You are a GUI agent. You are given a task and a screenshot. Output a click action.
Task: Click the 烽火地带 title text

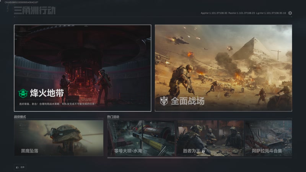click(47, 93)
